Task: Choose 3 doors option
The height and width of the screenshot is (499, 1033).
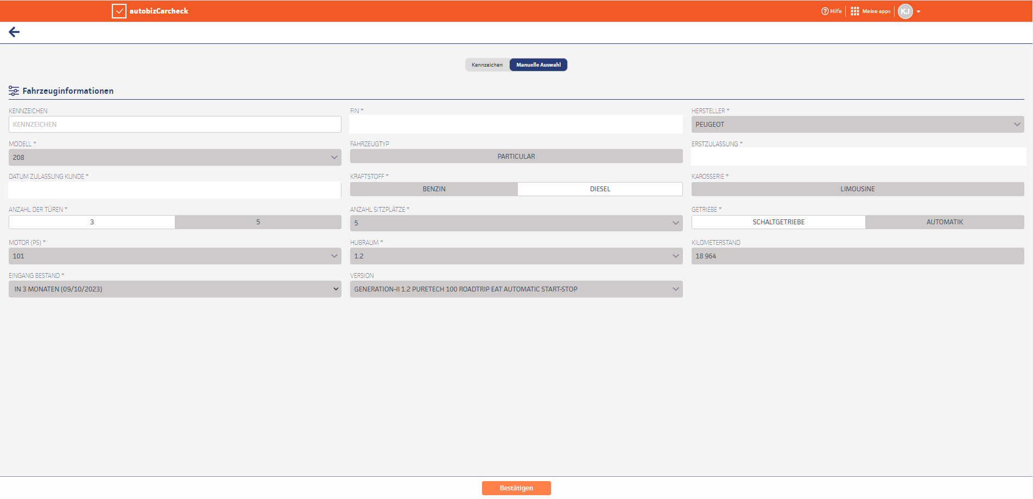Action: (x=92, y=222)
